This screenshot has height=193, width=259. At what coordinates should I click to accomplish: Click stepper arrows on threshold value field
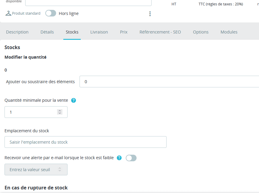(x=60, y=169)
